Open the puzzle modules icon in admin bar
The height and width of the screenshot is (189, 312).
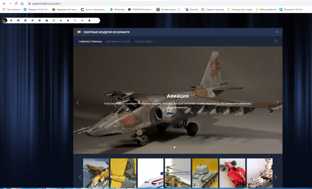89,20
